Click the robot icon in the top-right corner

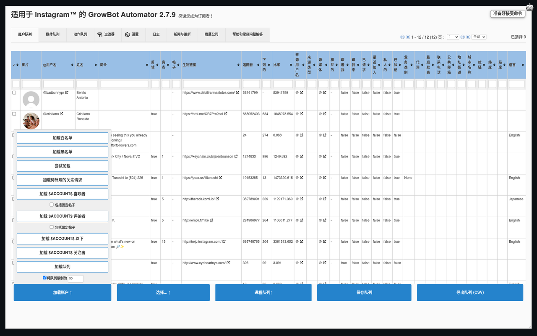[x=529, y=8]
